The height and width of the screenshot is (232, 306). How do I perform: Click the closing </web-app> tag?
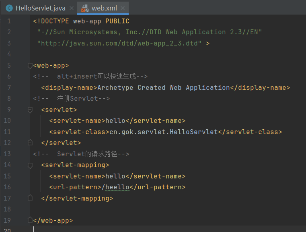pos(53,220)
